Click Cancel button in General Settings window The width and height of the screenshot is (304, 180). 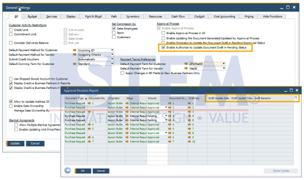[x=35, y=144]
